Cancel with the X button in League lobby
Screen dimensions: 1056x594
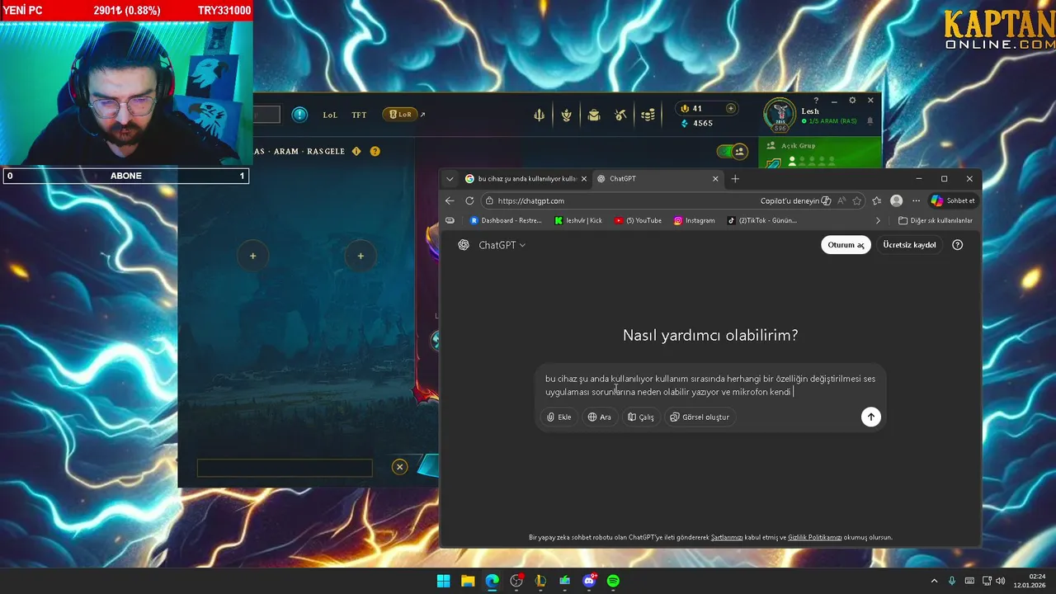399,467
